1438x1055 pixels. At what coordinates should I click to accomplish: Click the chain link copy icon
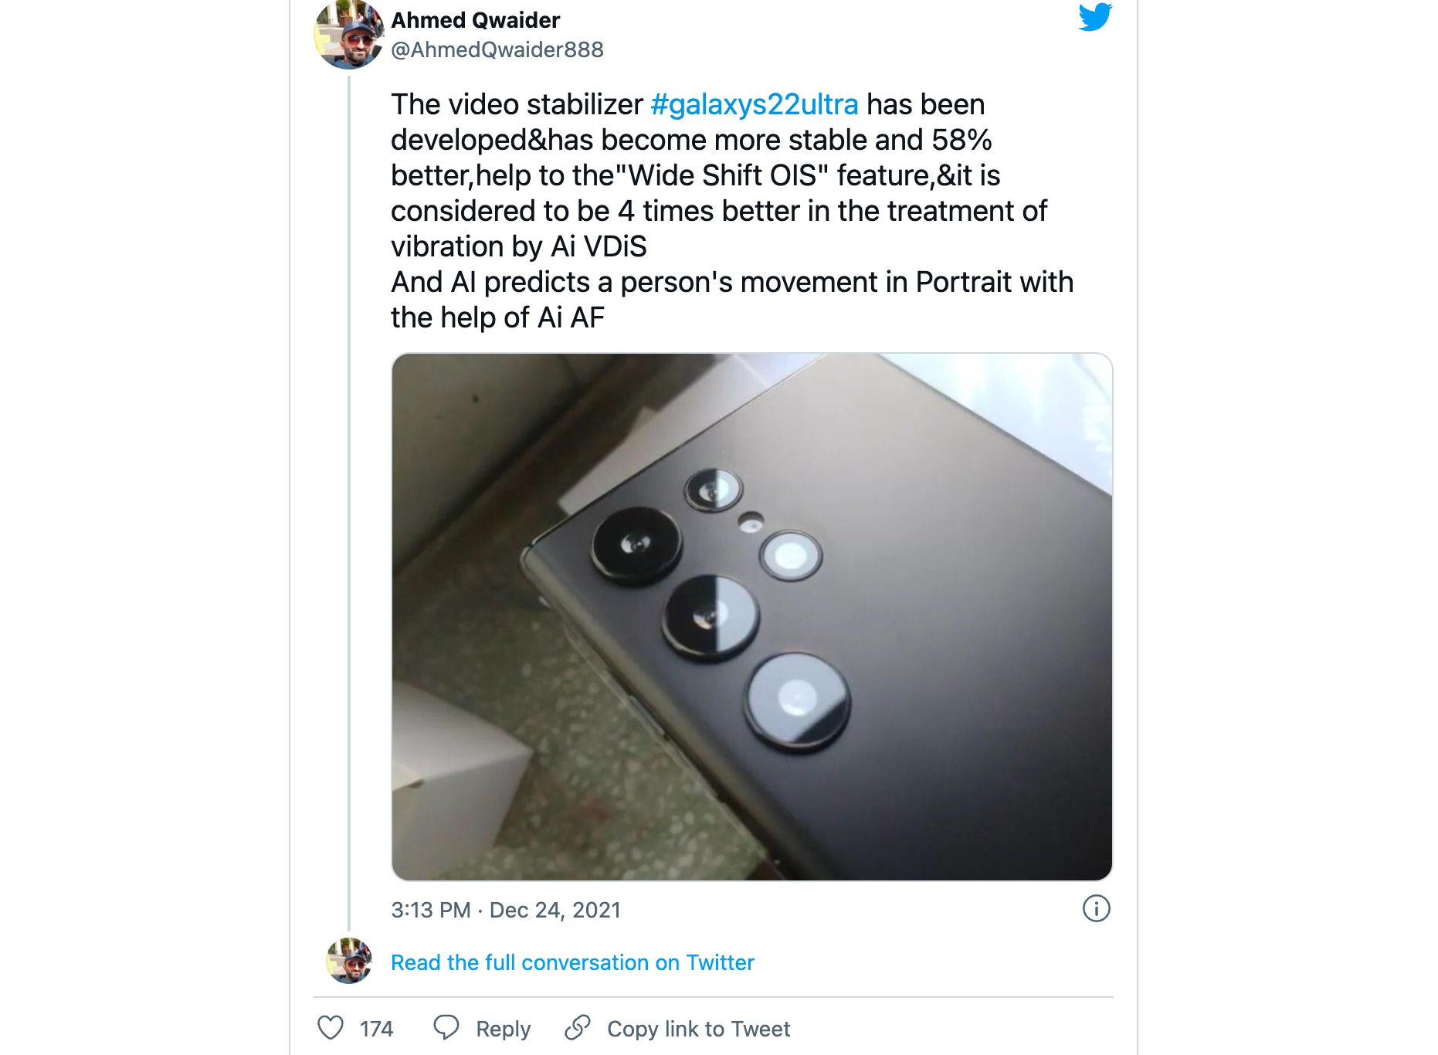(x=578, y=1027)
